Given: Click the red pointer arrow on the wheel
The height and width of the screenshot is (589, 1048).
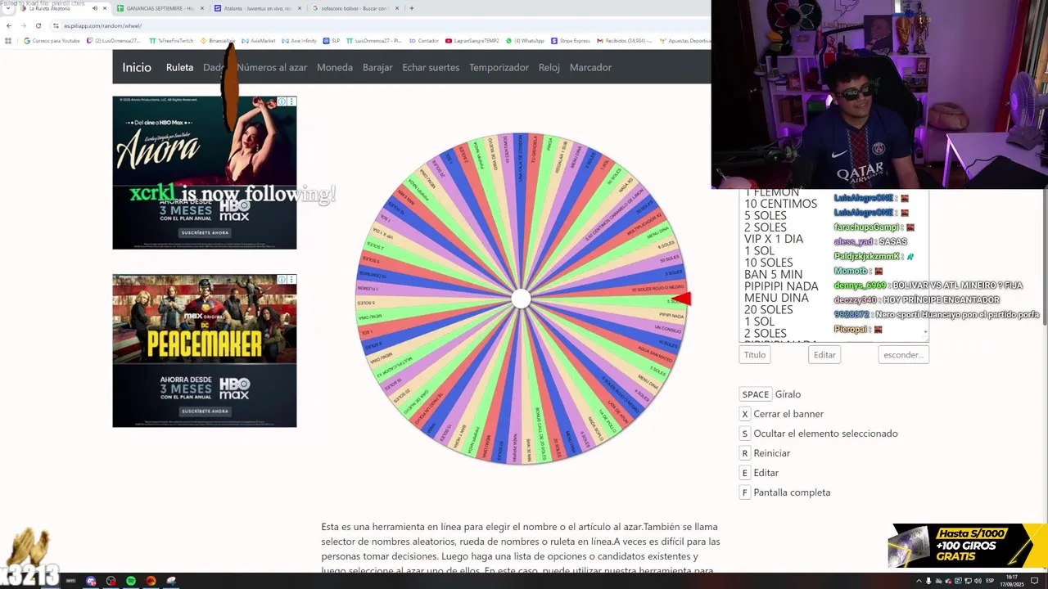Looking at the screenshot, I should tap(681, 299).
